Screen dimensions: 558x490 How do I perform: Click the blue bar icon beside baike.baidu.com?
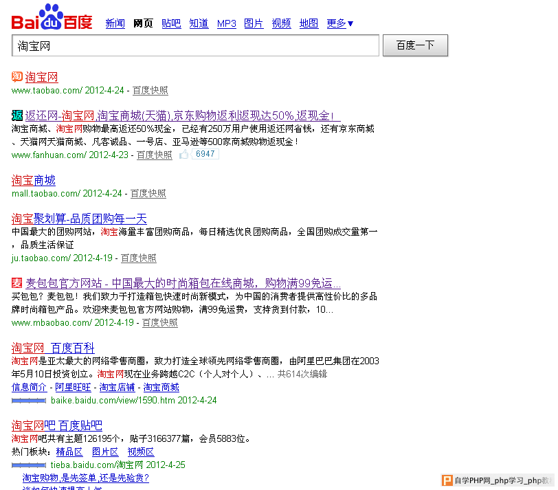click(29, 401)
